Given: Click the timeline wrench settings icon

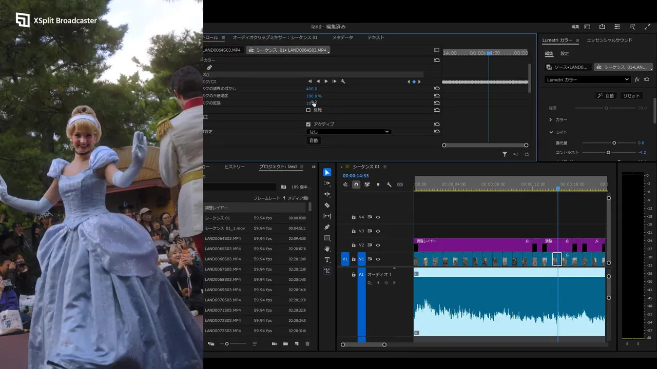Looking at the screenshot, I should [x=389, y=184].
